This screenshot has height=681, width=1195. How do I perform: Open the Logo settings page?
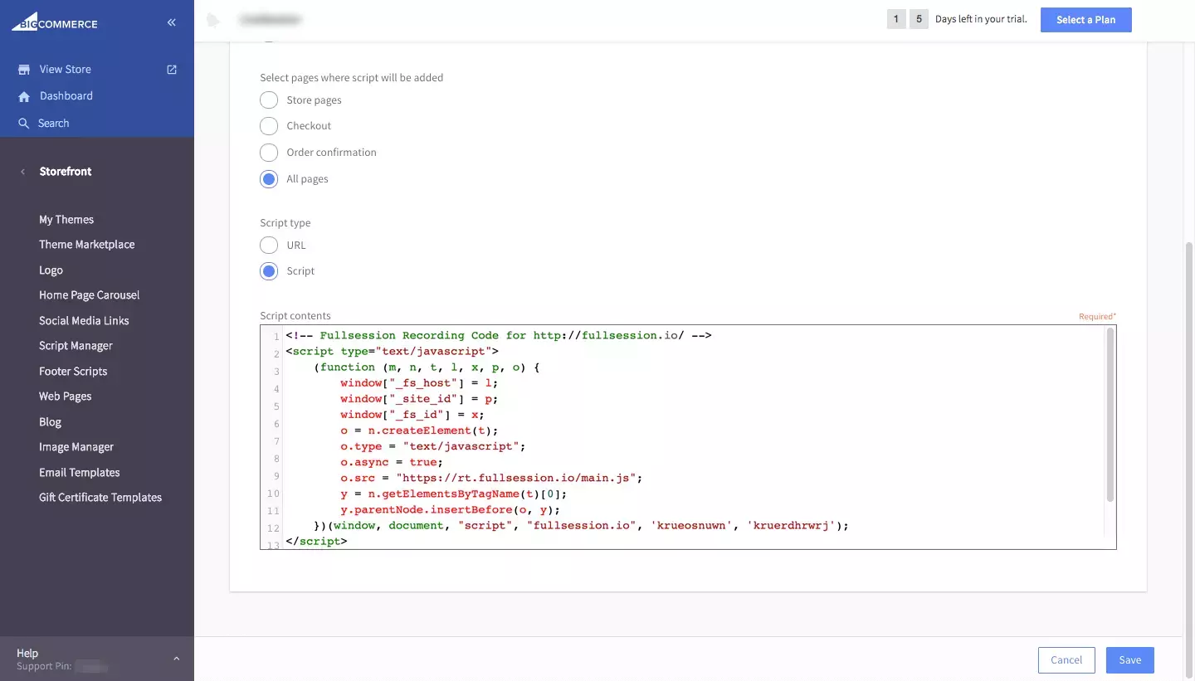click(x=51, y=270)
